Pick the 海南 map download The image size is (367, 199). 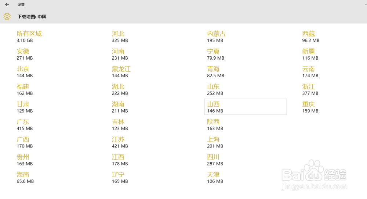click(25, 178)
